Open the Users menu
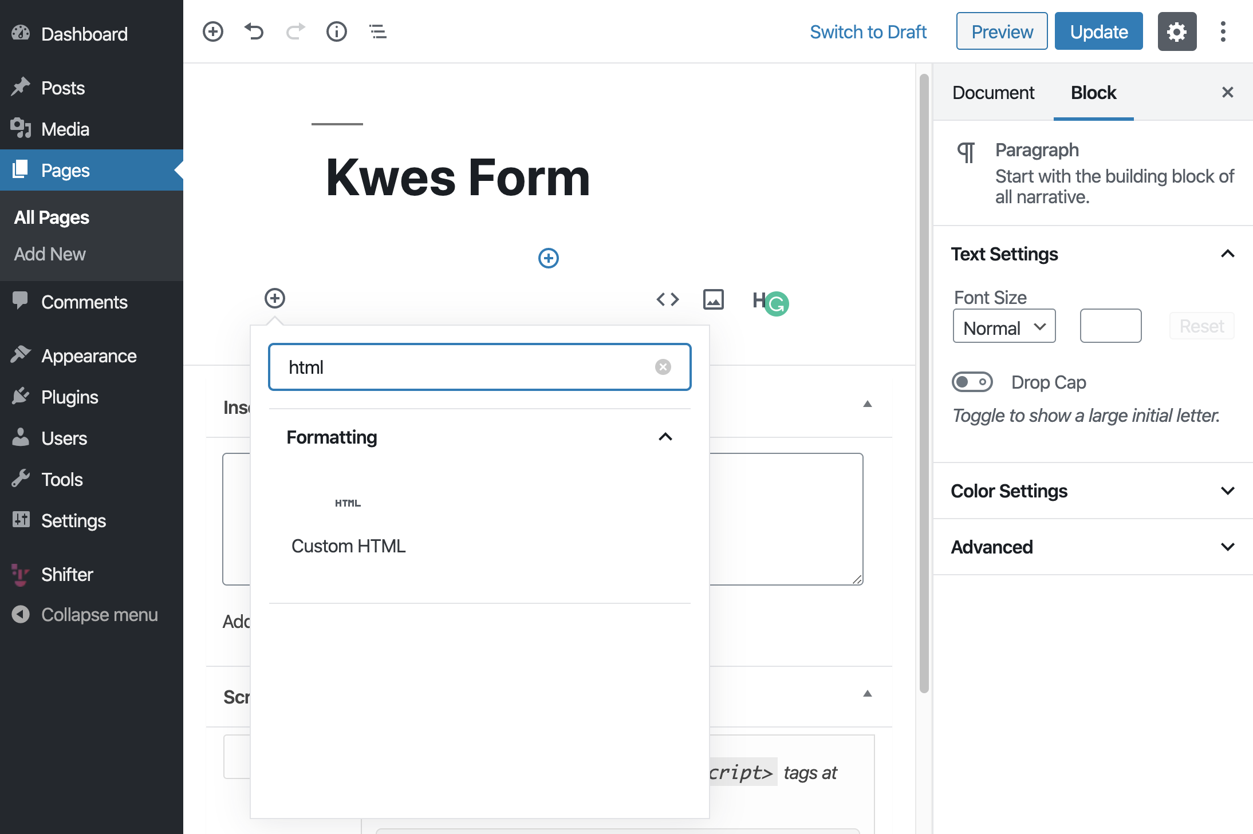 (x=92, y=438)
